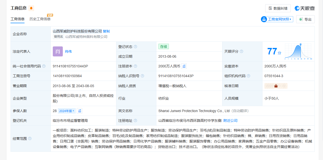The image size is (323, 160).
Task: Click help icon beside 经营范围
Action: (x=30, y=139)
